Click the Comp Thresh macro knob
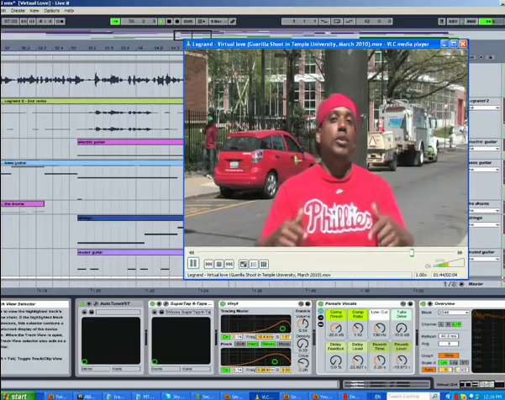 click(x=335, y=329)
